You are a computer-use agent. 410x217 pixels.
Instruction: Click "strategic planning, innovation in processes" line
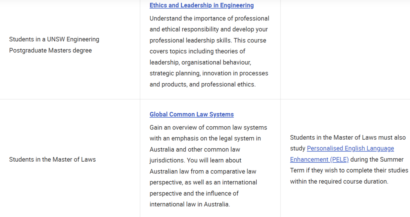click(209, 73)
